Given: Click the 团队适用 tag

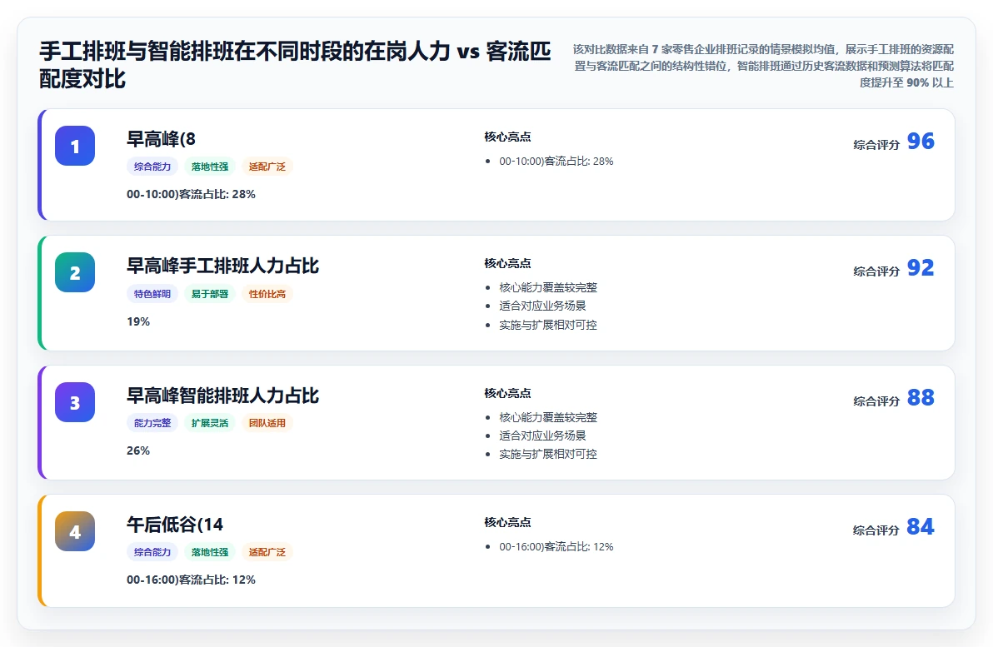Looking at the screenshot, I should [x=267, y=423].
